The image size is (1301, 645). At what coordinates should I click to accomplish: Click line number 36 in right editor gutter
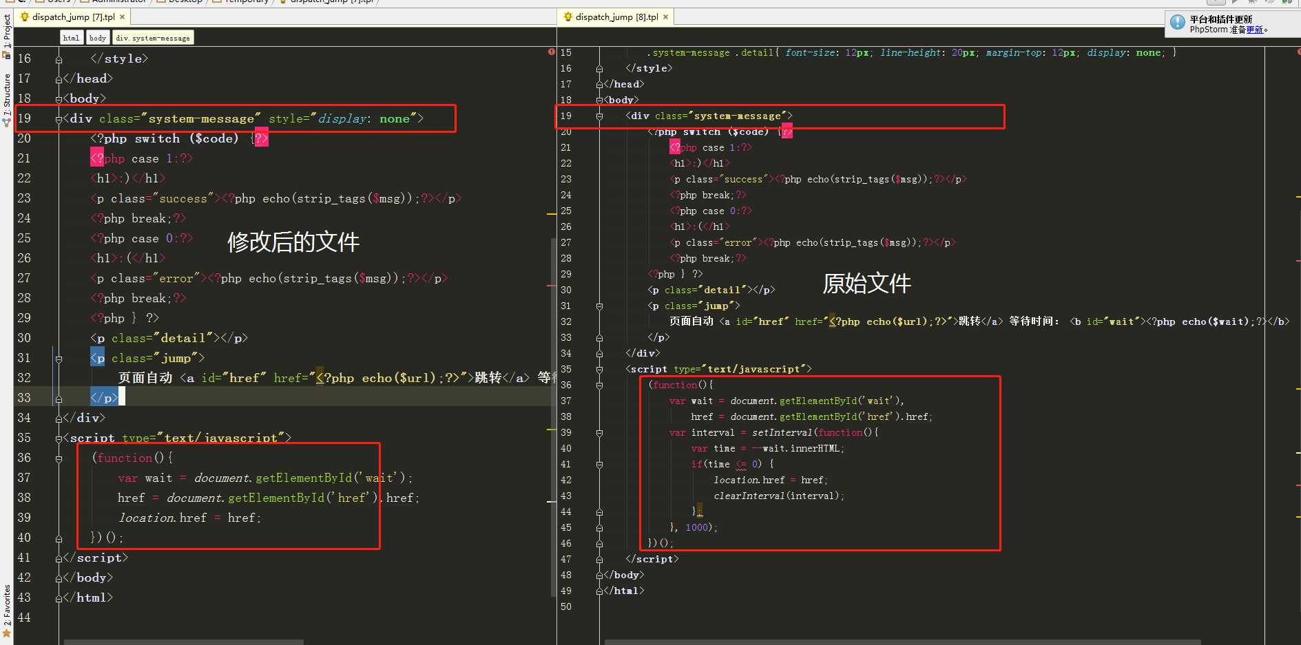pos(566,385)
